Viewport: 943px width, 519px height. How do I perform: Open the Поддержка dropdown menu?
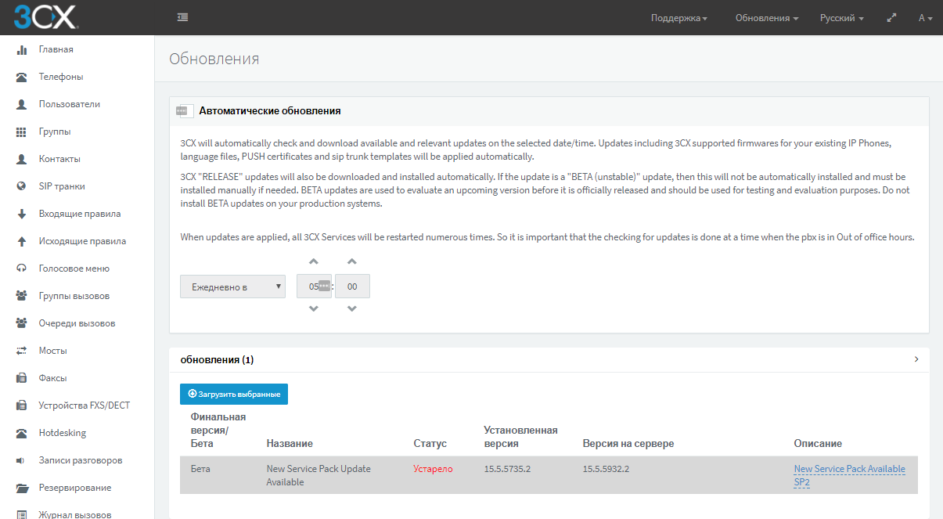[678, 18]
